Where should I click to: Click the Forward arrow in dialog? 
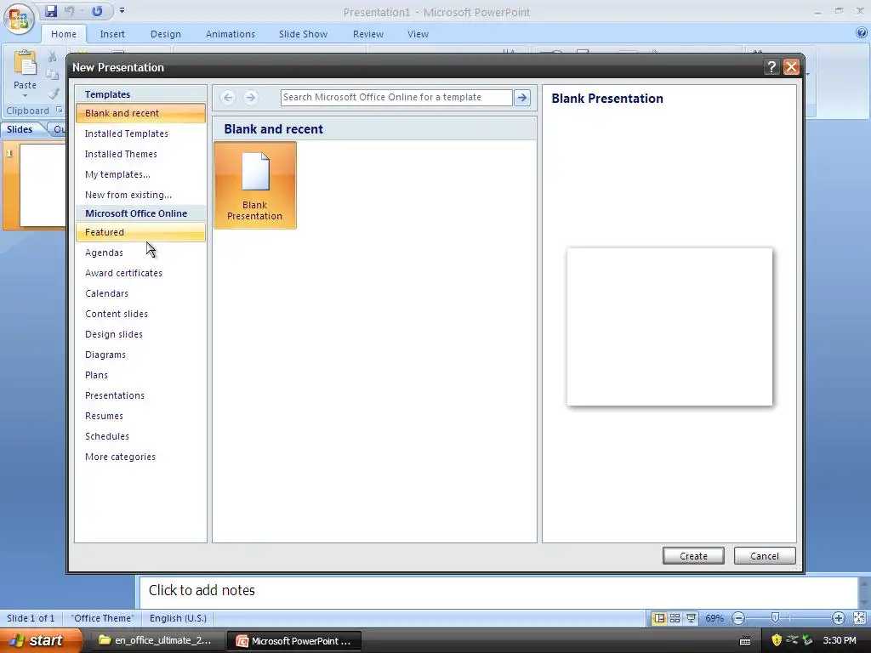point(251,98)
